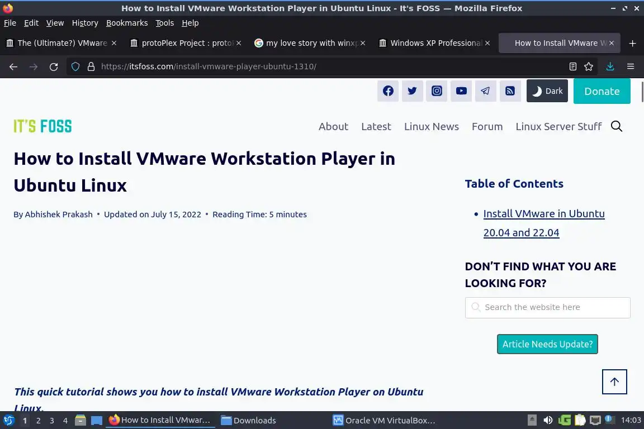644x429 pixels.
Task: Click the Article Needs Update? button
Action: click(x=547, y=344)
